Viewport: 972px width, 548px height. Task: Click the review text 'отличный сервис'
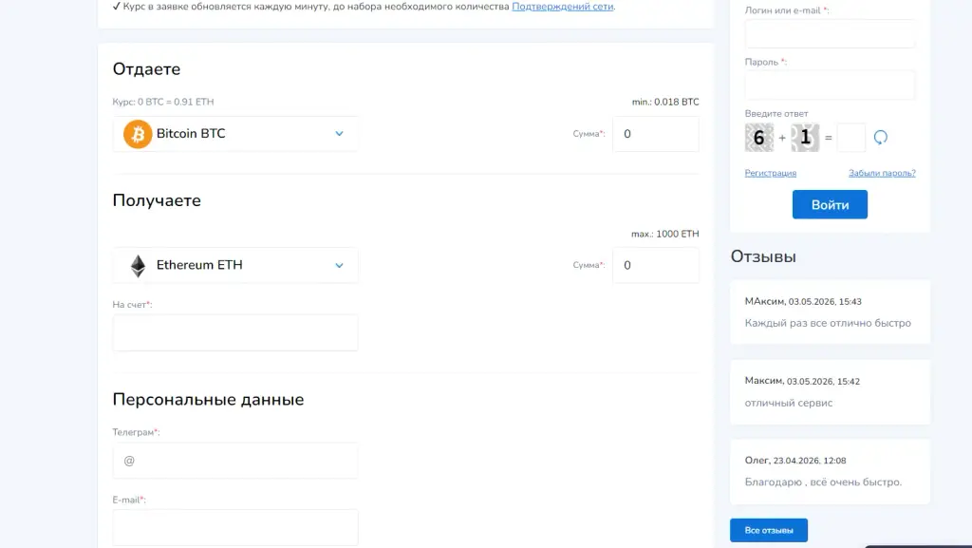tap(789, 403)
